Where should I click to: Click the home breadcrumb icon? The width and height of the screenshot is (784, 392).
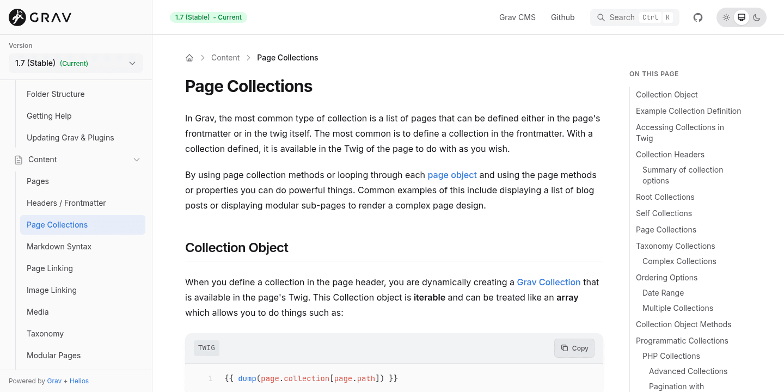(189, 57)
